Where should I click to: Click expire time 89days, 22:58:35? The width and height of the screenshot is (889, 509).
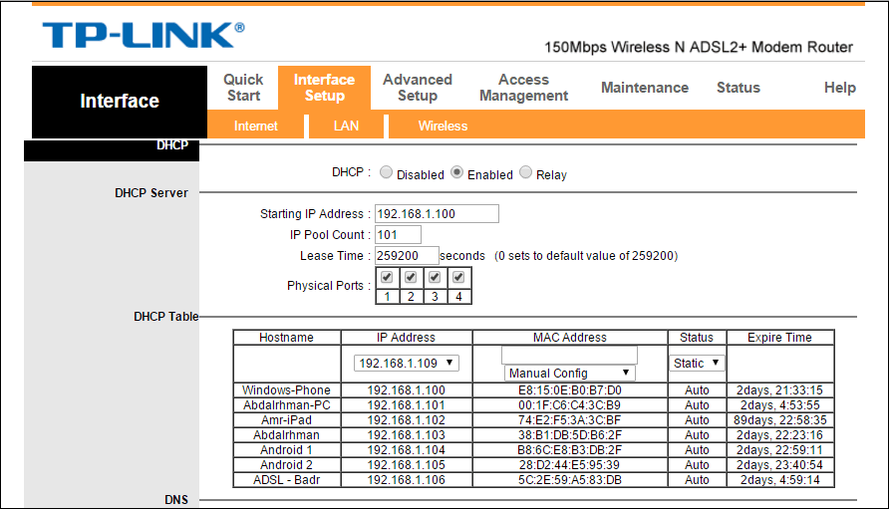780,420
